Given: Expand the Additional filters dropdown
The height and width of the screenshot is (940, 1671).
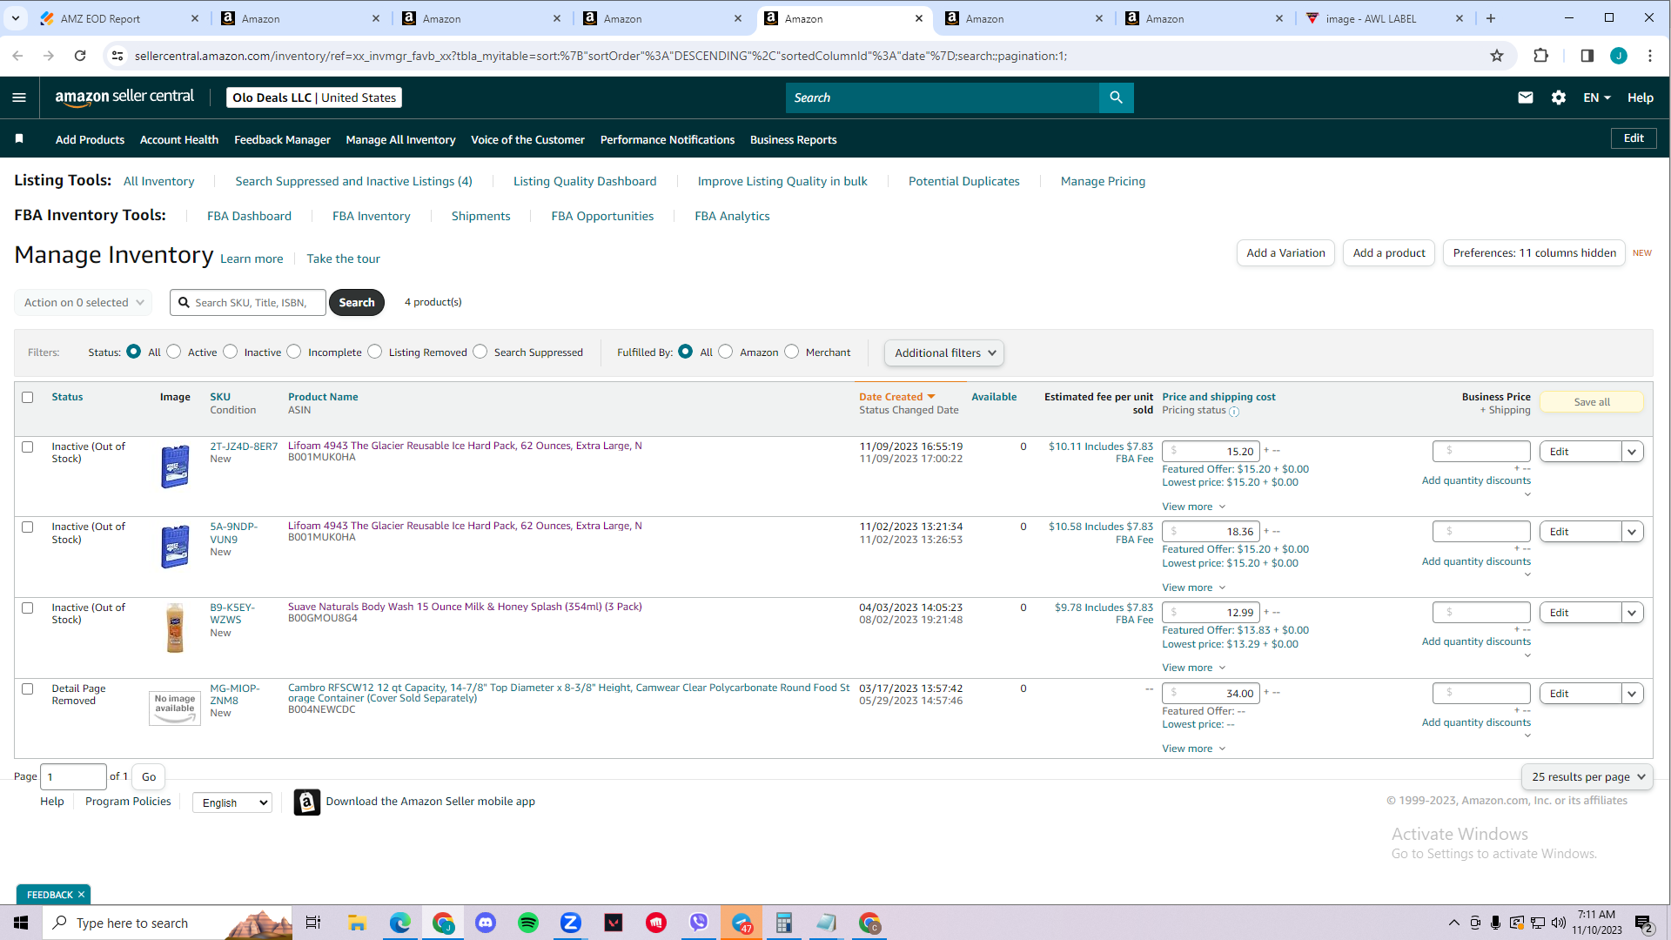Looking at the screenshot, I should pyautogui.click(x=944, y=352).
